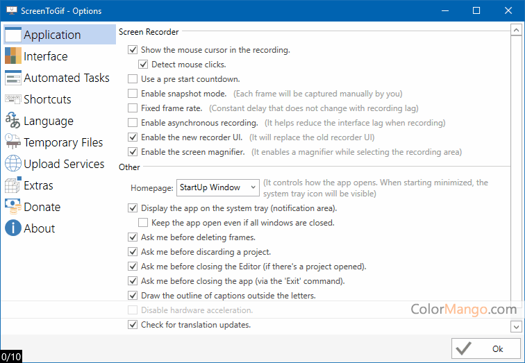This screenshot has height=363, width=525.
Task: Click the scrollbar down arrow
Action: tap(516, 326)
